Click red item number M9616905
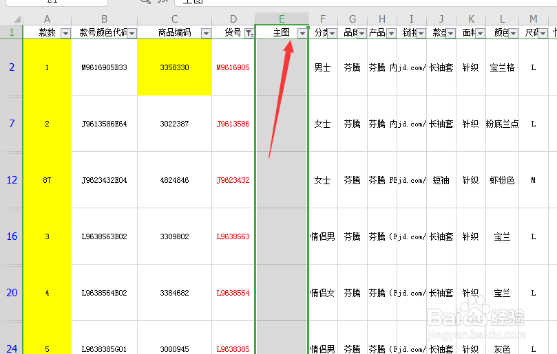Screen dimensions: 557x354 [x=233, y=67]
